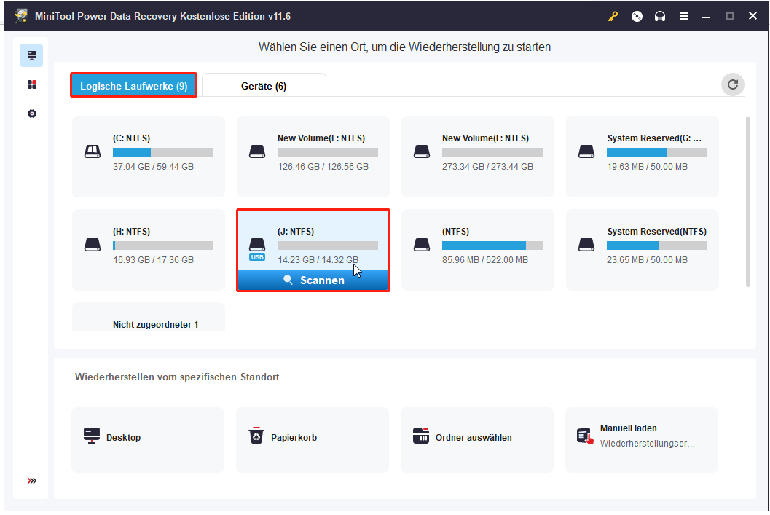Click the Papierkorb recycle bin icon
Viewport: 770px width, 515px height.
(x=256, y=435)
